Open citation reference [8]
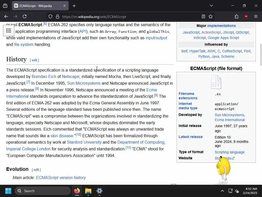The height and width of the screenshot is (197, 262). point(37,89)
